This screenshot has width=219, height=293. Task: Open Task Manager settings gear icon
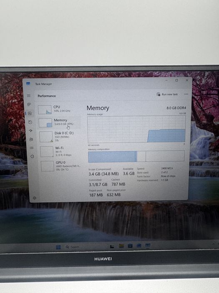point(35,198)
